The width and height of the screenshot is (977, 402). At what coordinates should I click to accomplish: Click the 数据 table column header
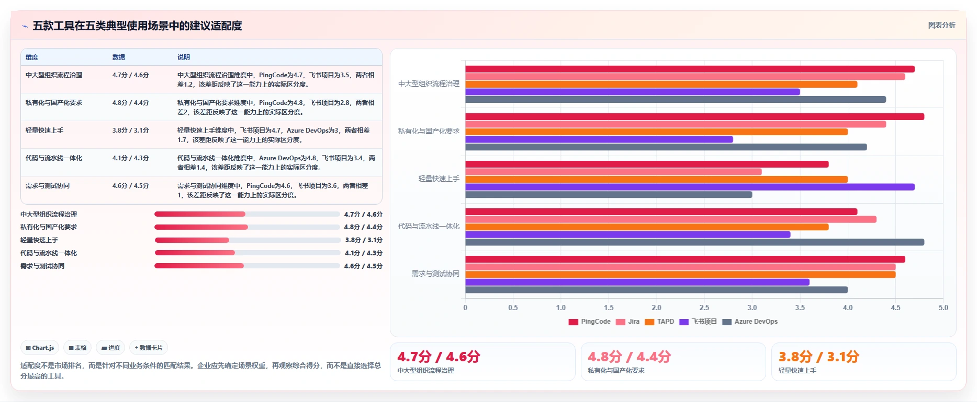coord(119,57)
